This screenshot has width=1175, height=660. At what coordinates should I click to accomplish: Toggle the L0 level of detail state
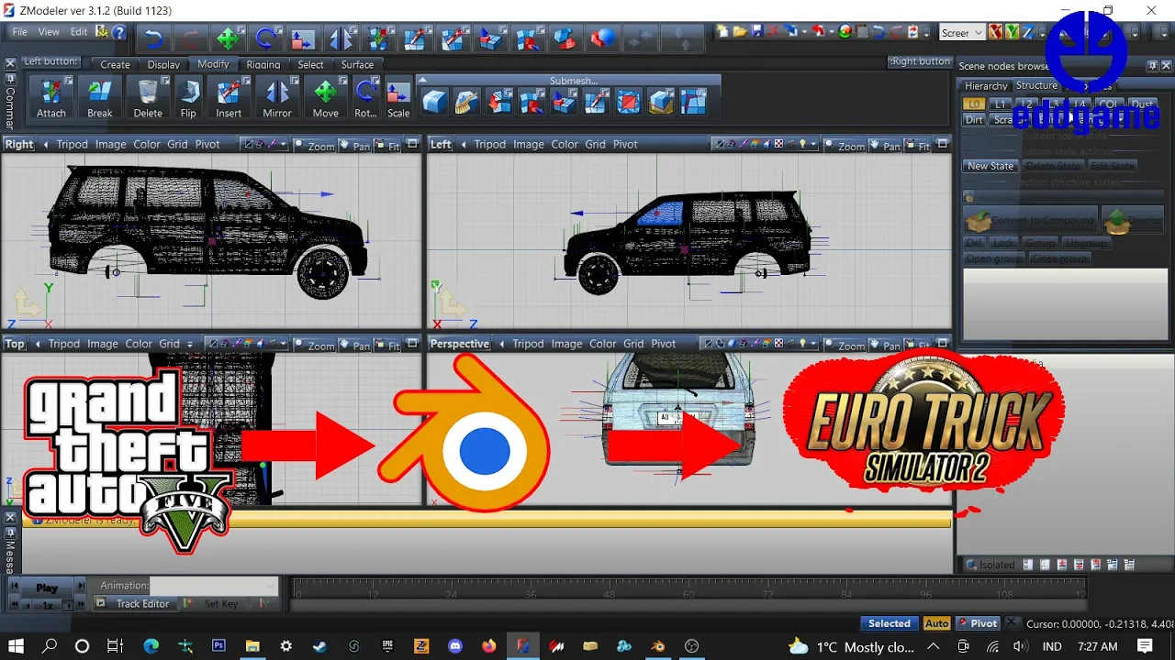point(974,104)
